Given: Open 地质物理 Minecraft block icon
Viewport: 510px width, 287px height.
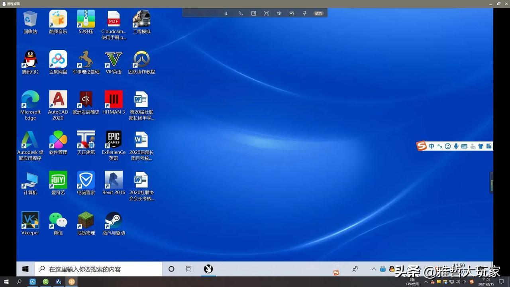Looking at the screenshot, I should point(86,224).
